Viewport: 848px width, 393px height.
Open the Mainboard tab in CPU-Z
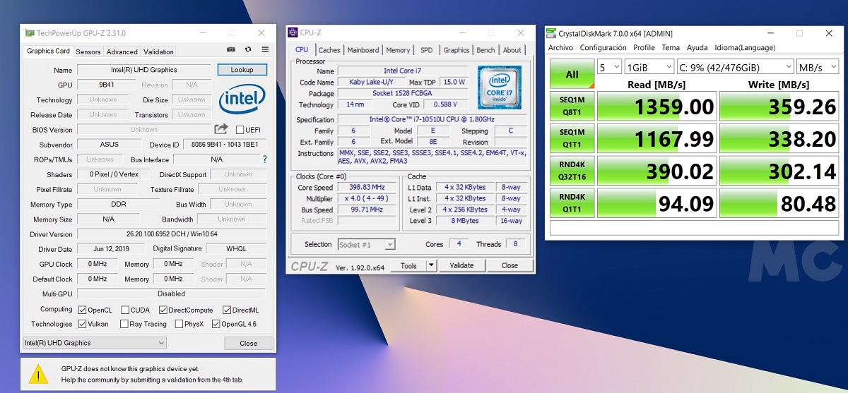[x=363, y=50]
